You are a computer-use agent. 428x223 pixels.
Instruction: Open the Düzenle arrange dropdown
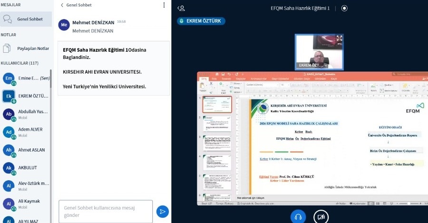tap(405, 87)
